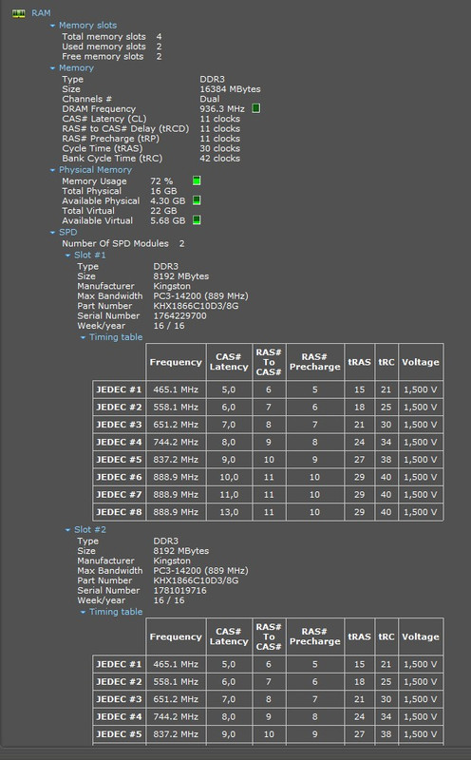Screen dimensions: 471x760
Task: Click Slot #2 table RAS# To CAS# header
Action: pyautogui.click(x=269, y=636)
